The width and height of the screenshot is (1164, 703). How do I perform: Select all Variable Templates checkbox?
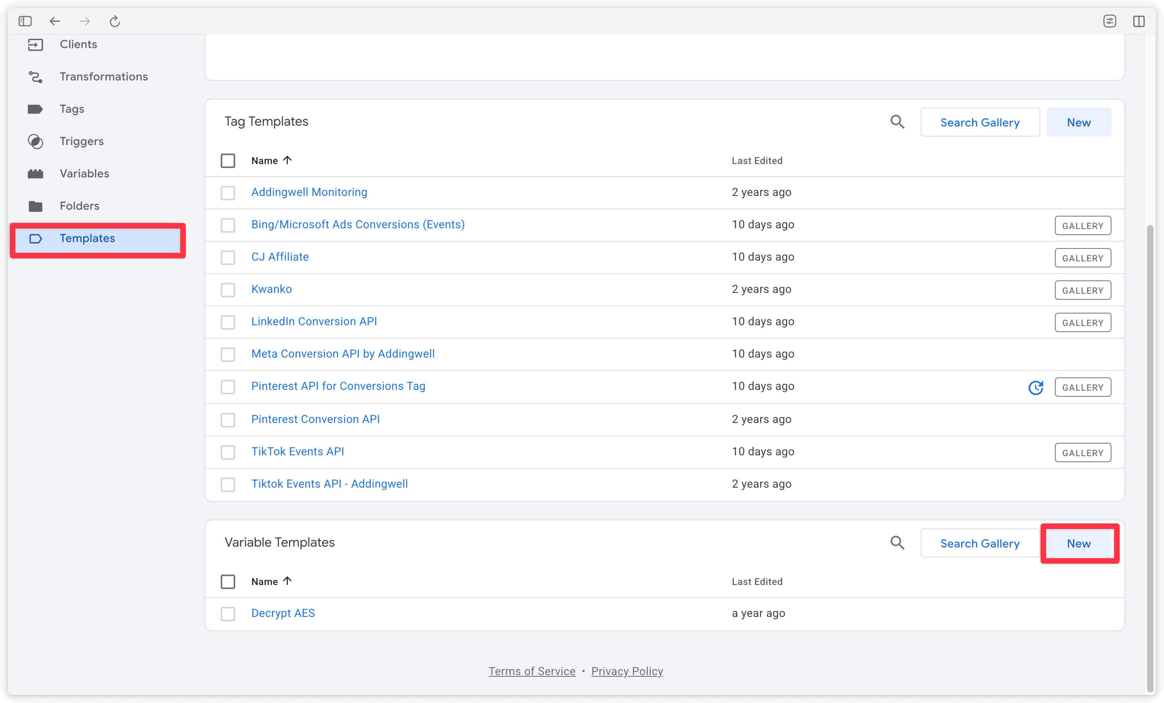228,582
